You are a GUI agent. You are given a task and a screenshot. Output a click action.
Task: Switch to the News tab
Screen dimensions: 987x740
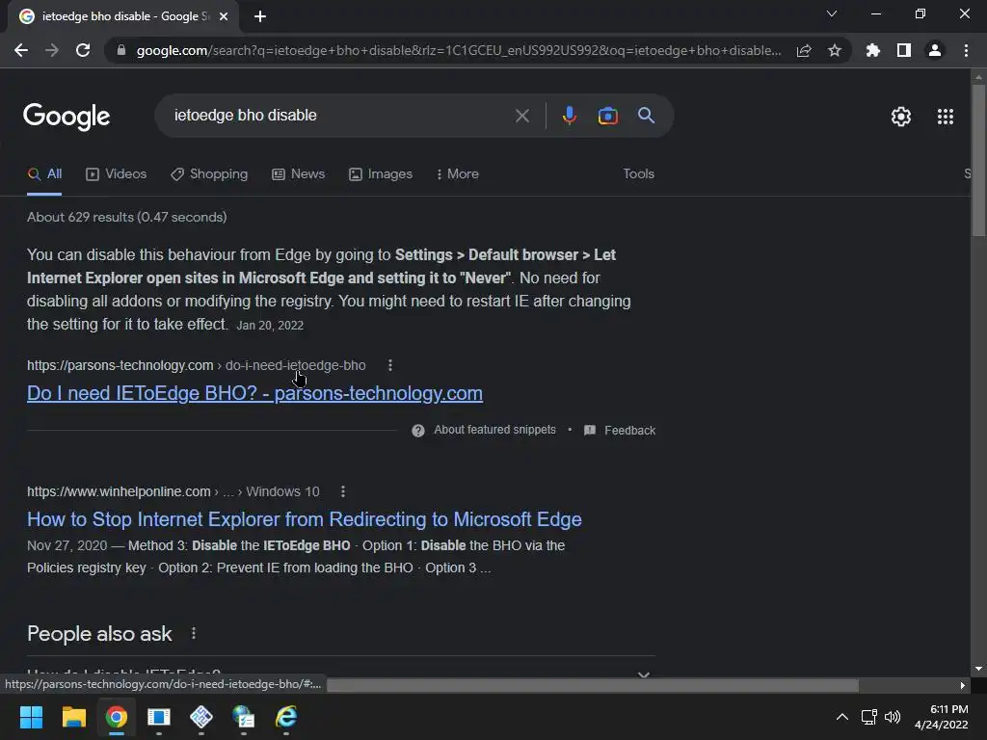299,174
